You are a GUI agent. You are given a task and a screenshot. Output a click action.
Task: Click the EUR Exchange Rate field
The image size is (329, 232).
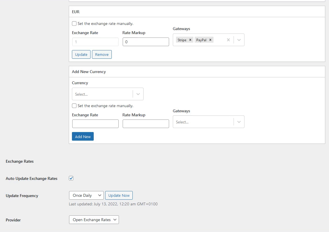coord(95,42)
